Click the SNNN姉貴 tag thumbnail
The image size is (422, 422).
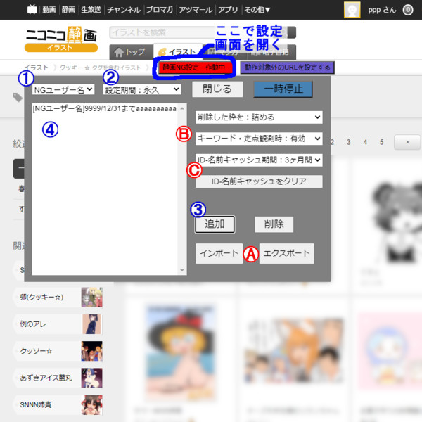91,404
